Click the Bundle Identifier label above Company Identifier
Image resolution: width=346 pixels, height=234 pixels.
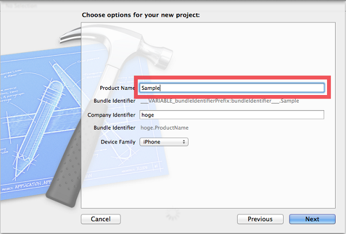pyautogui.click(x=115, y=101)
